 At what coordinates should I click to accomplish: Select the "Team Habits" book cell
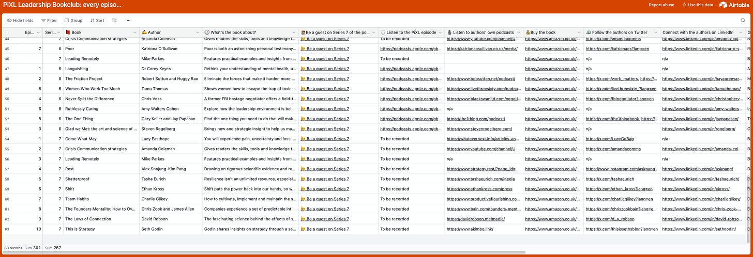(101, 199)
